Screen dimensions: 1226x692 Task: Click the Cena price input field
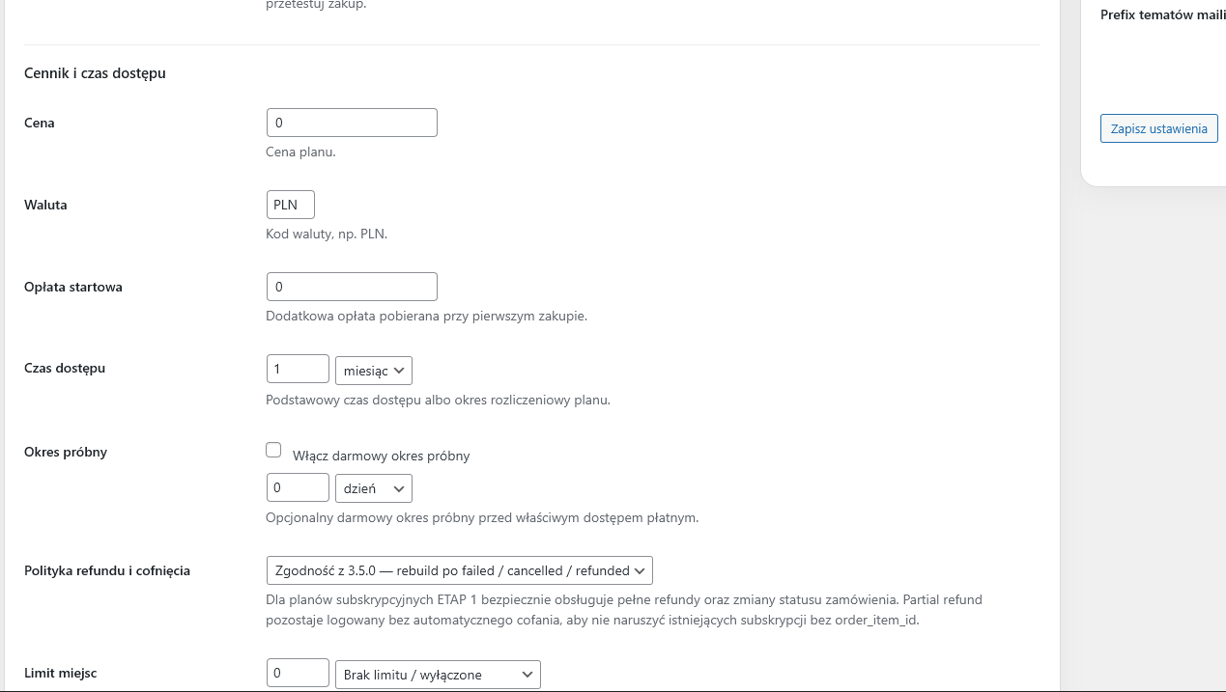tap(351, 123)
